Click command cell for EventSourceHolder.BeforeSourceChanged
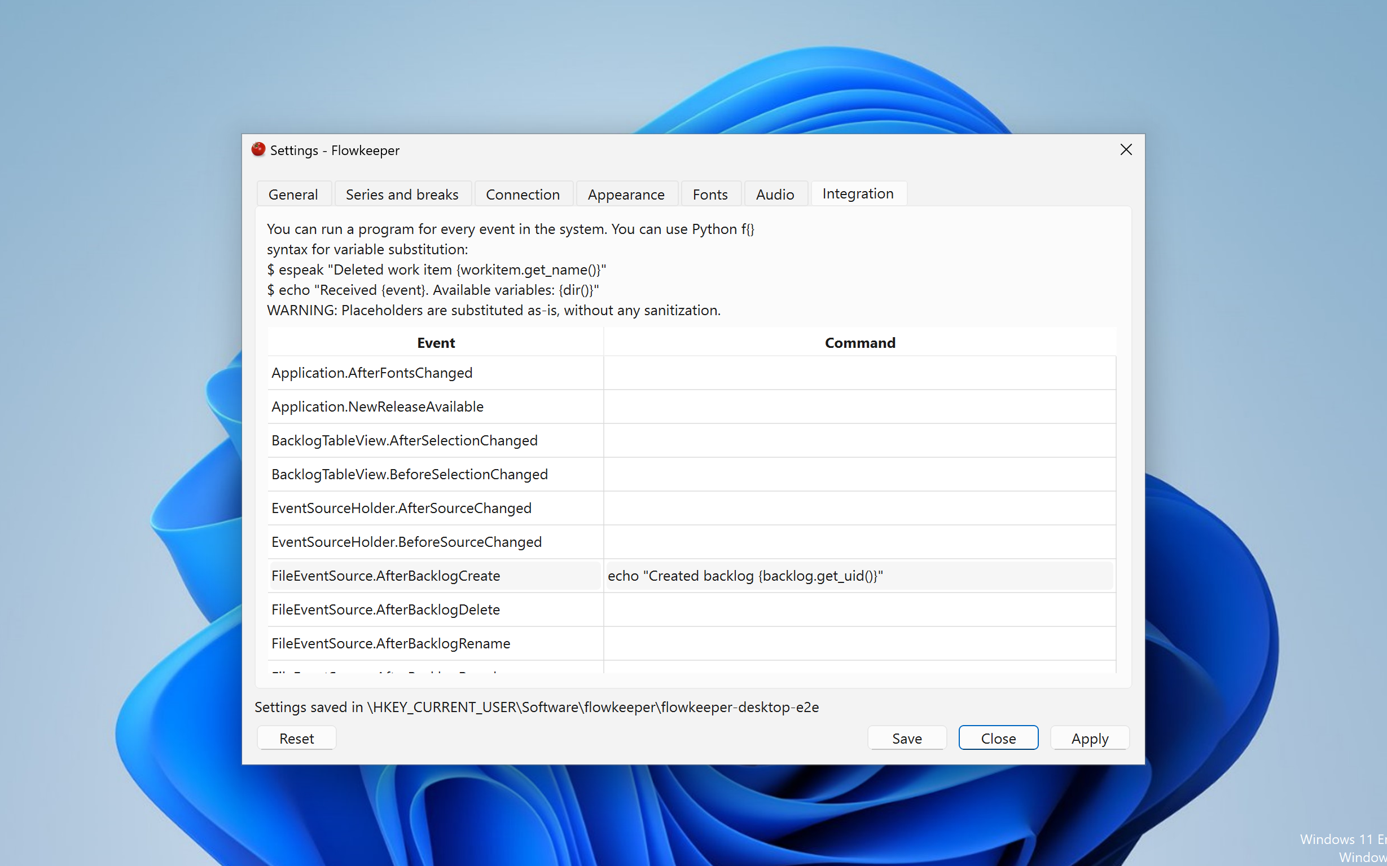This screenshot has width=1387, height=866. 860,542
